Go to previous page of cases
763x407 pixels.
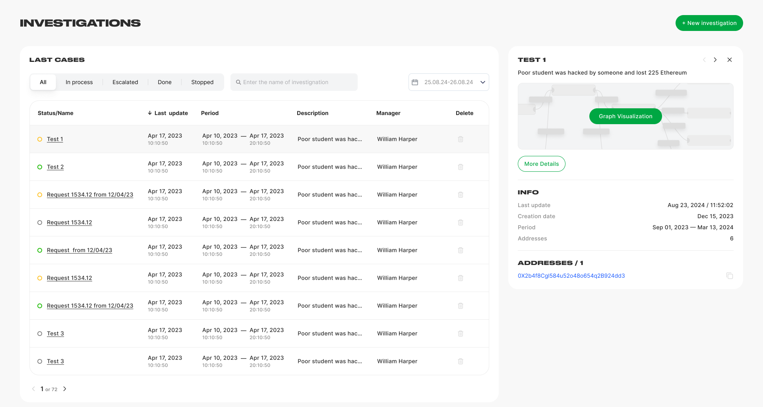(33, 389)
